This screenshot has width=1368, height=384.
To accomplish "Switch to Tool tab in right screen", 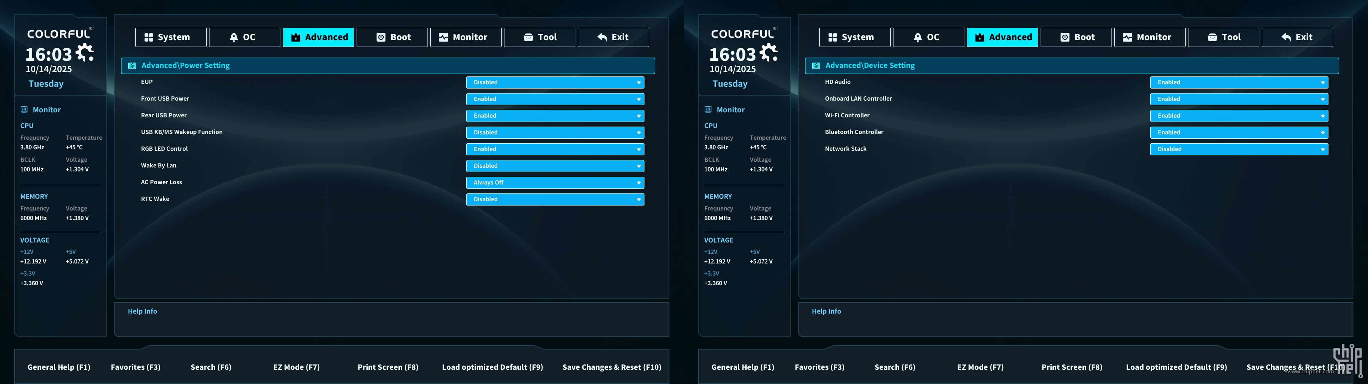I will click(x=1223, y=37).
